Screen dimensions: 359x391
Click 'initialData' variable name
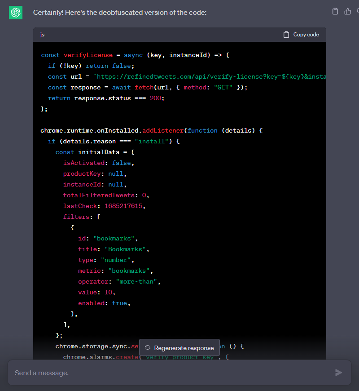pos(99,152)
